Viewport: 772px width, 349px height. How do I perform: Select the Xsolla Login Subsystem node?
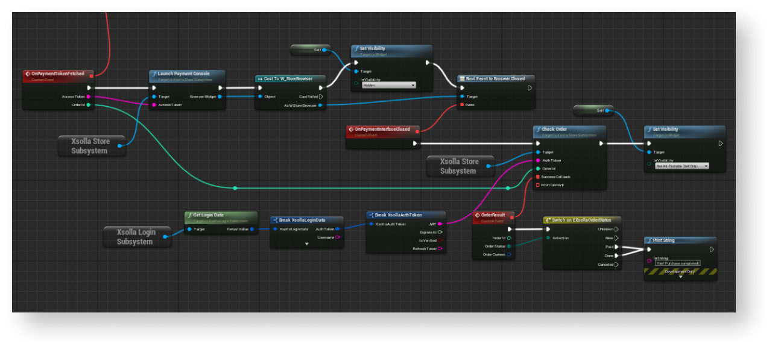(x=136, y=237)
